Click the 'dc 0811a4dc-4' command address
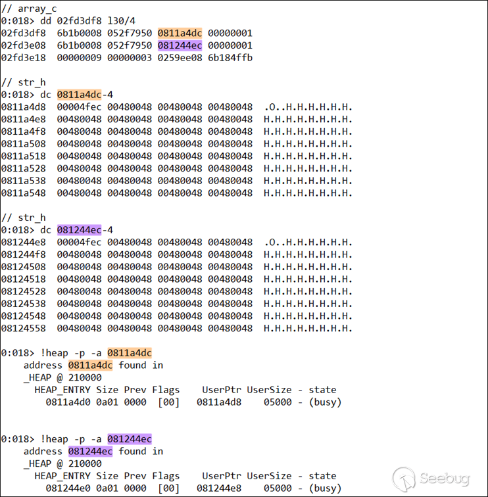The image size is (488, 497). coord(80,95)
